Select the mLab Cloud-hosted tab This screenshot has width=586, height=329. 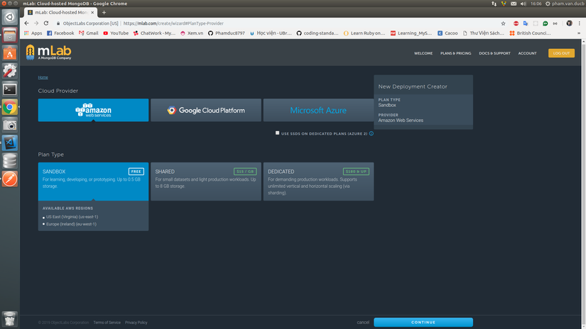click(60, 12)
